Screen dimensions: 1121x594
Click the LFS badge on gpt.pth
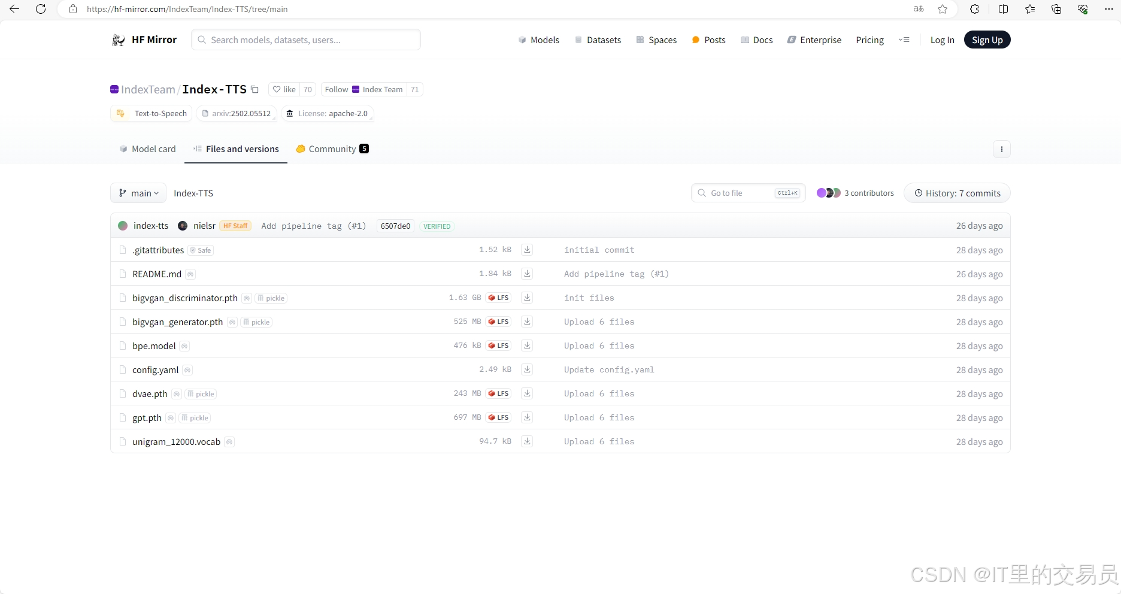498,417
